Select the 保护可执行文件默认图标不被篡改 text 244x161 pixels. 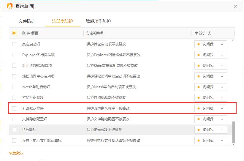pos(113,141)
